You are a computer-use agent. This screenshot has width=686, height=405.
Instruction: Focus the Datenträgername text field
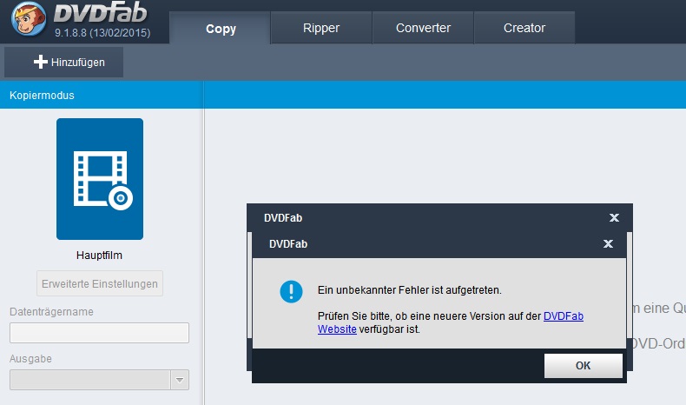pyautogui.click(x=99, y=333)
